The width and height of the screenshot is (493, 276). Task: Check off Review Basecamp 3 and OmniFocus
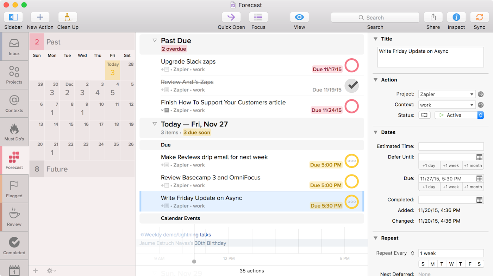coord(351,181)
